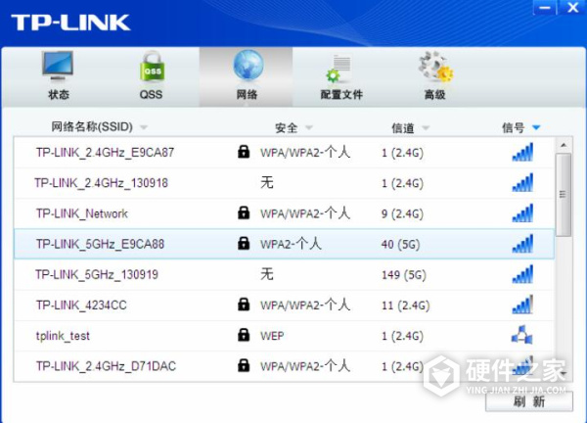This screenshot has width=587, height=423.
Task: Click lock icon of TP-LINK_Network
Action: 244,212
